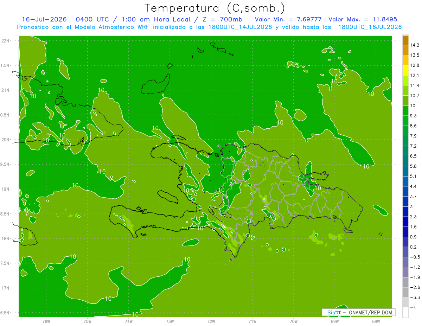Click the color bar value "5.1"
The image size is (422, 326).
click(x=414, y=176)
